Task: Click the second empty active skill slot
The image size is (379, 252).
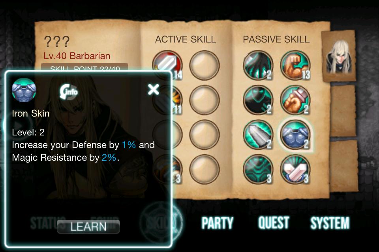Action: 204,100
